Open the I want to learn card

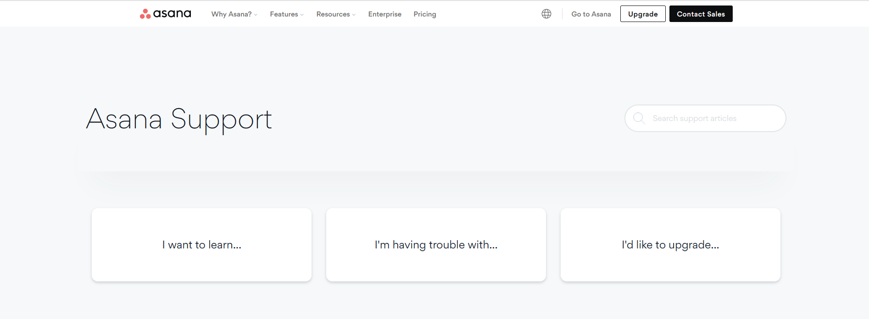coord(201,245)
